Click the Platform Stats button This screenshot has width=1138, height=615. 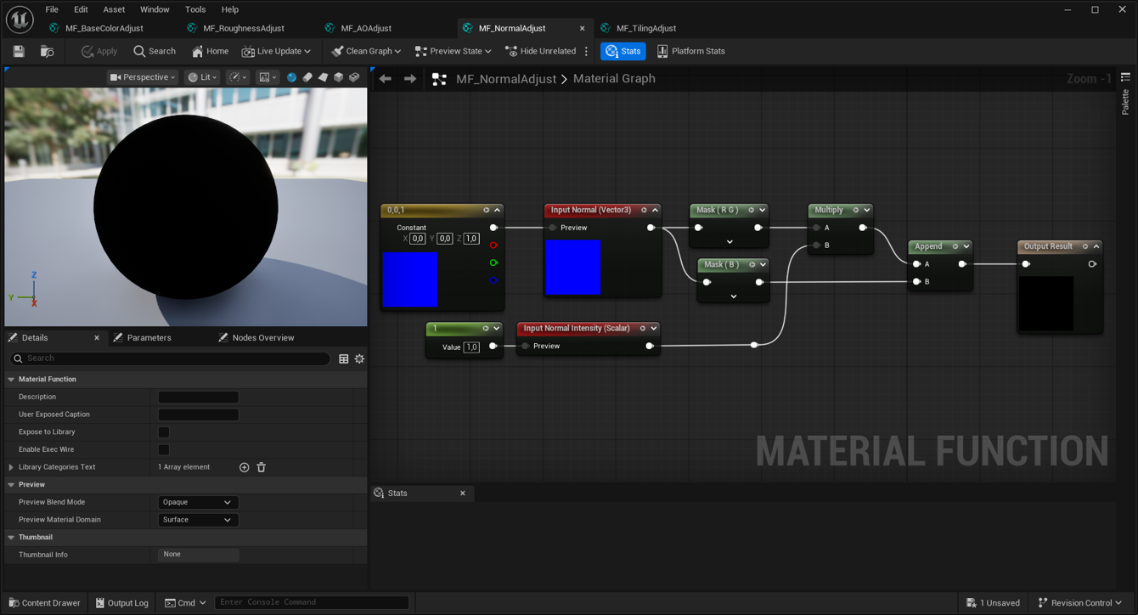(690, 52)
